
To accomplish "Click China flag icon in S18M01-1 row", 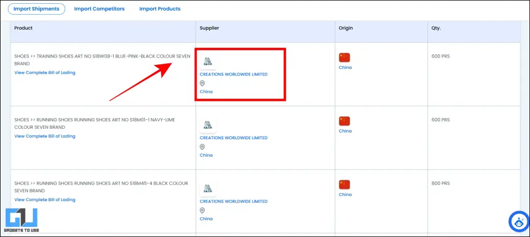I will click(x=344, y=121).
